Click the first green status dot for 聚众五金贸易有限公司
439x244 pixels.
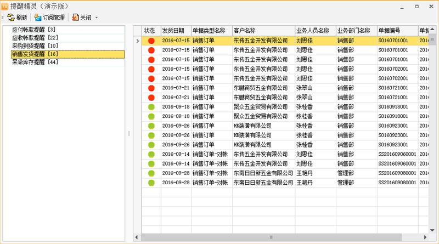click(x=151, y=107)
